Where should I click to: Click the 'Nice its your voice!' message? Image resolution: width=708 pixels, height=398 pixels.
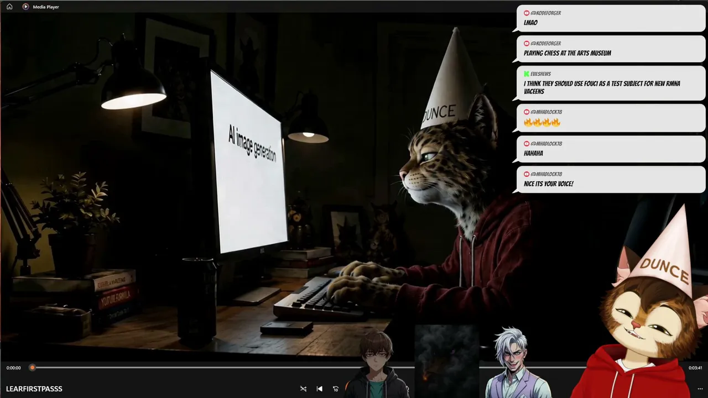[611, 179]
